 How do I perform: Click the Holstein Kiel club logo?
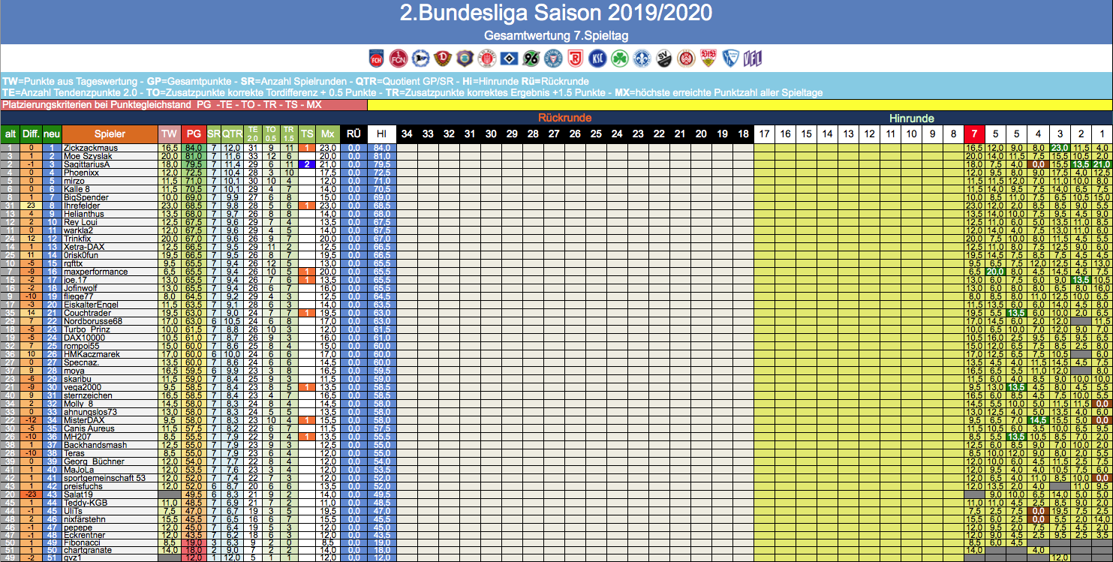pos(552,59)
